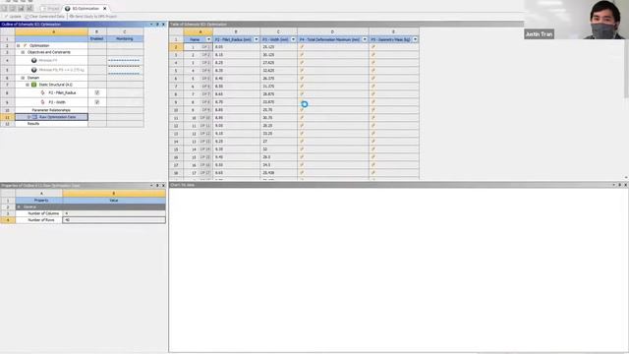Collapse the Static Structural (A1) node
The image size is (629, 354).
click(28, 85)
